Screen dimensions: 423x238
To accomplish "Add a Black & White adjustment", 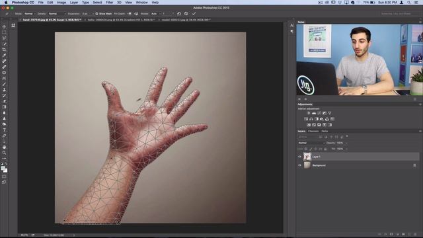I will pos(317,119).
